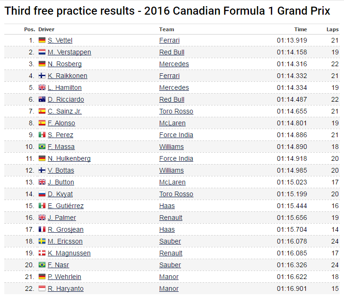The width and height of the screenshot is (344, 297).
Task: Click the Time column header
Action: pyautogui.click(x=301, y=29)
